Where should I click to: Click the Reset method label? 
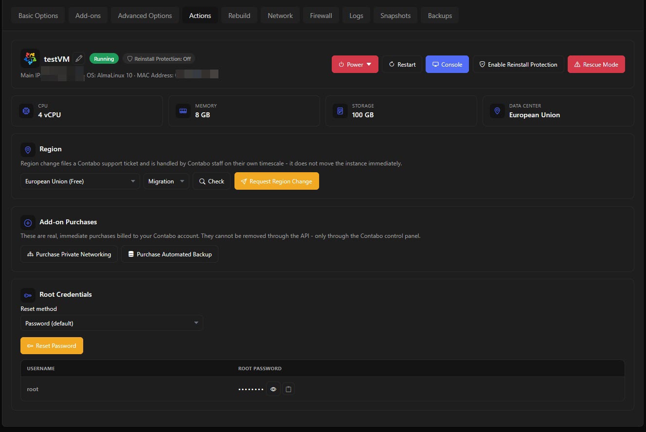[x=38, y=309]
